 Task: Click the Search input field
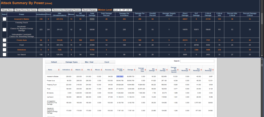pyautogui.click(x=197, y=61)
